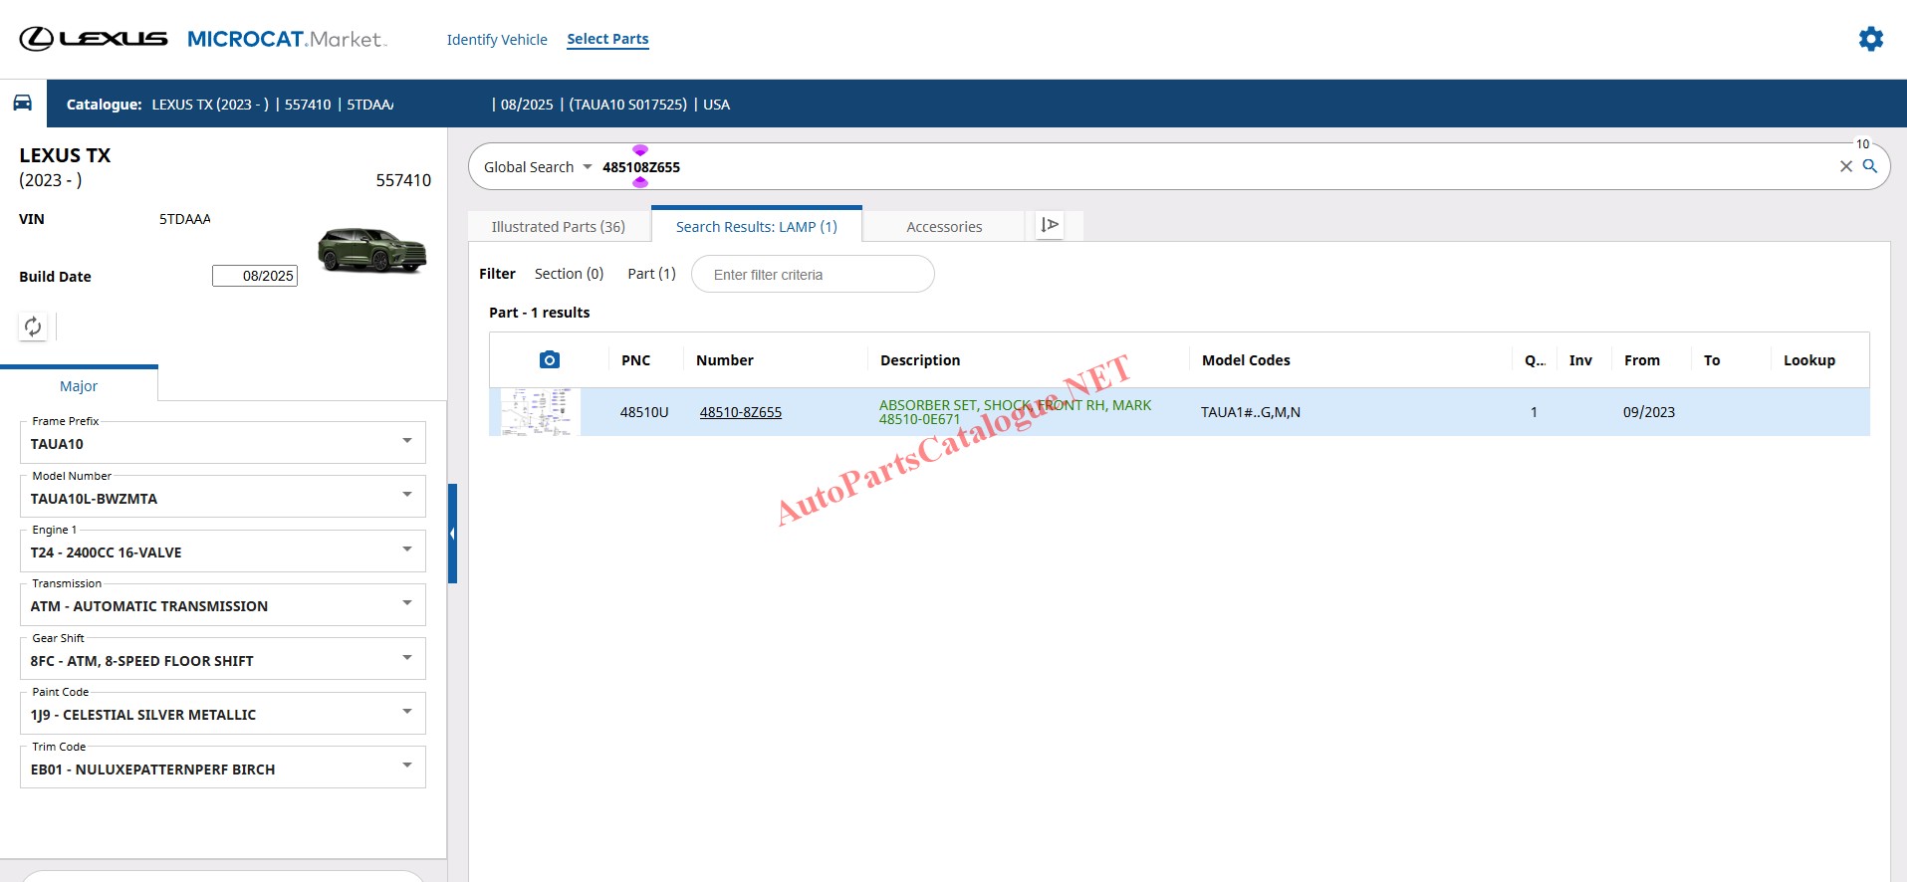Click the camera icon column header

(x=549, y=360)
